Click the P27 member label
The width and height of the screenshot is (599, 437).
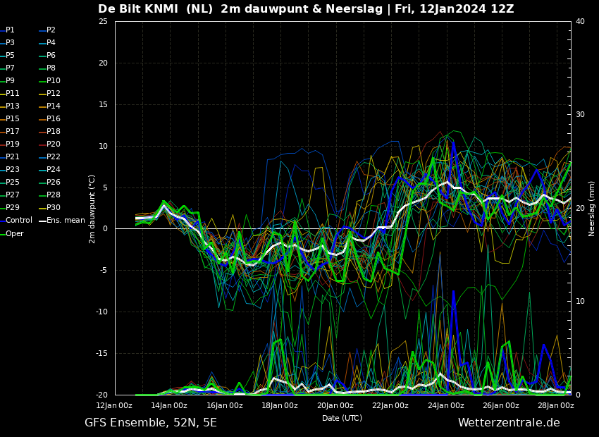click(x=10, y=195)
